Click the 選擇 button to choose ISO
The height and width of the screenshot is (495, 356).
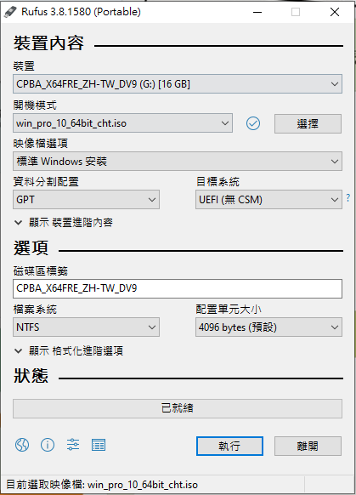tap(308, 123)
